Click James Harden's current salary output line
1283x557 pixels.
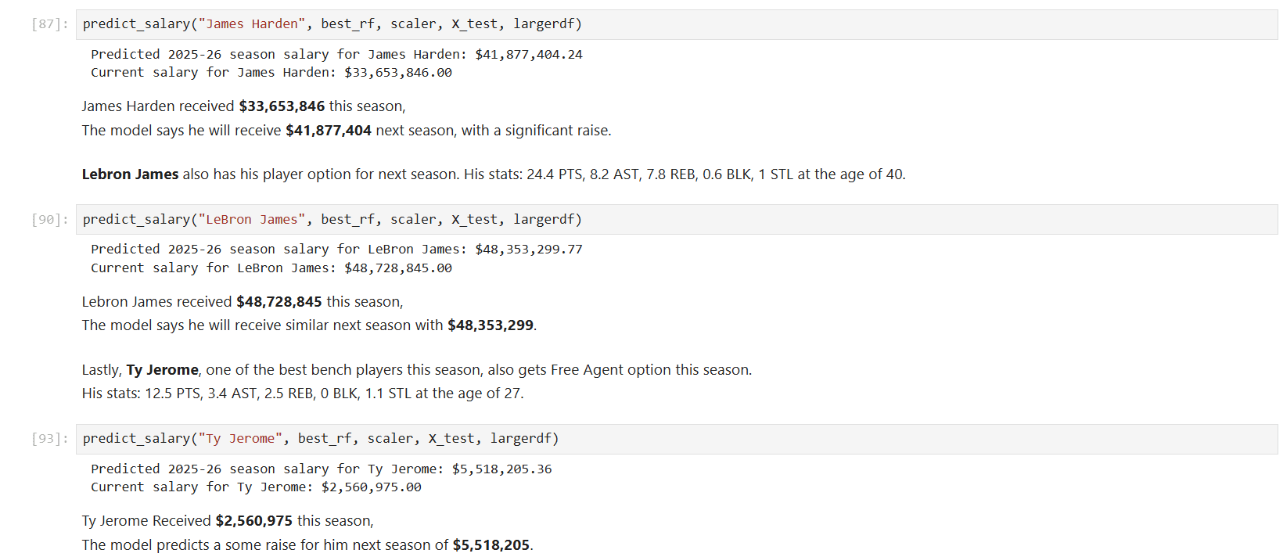coord(271,73)
